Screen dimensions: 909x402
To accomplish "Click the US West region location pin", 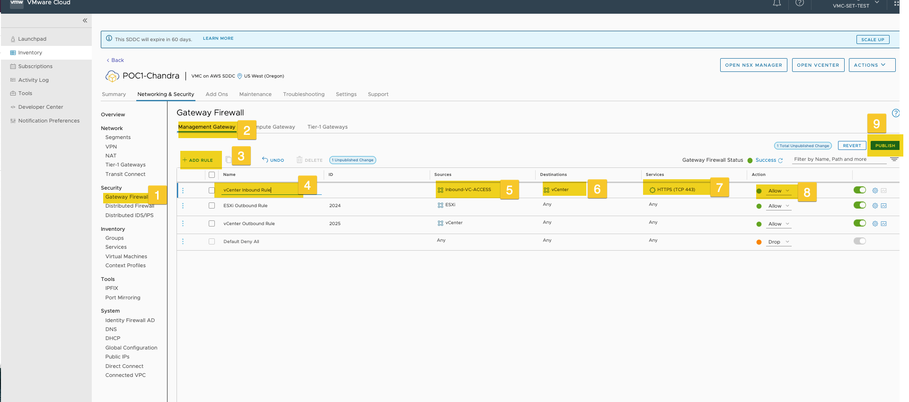I will [x=239, y=76].
